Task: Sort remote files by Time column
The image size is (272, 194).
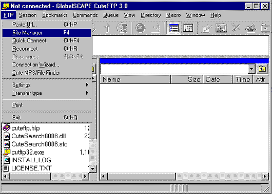Action: click(243, 80)
